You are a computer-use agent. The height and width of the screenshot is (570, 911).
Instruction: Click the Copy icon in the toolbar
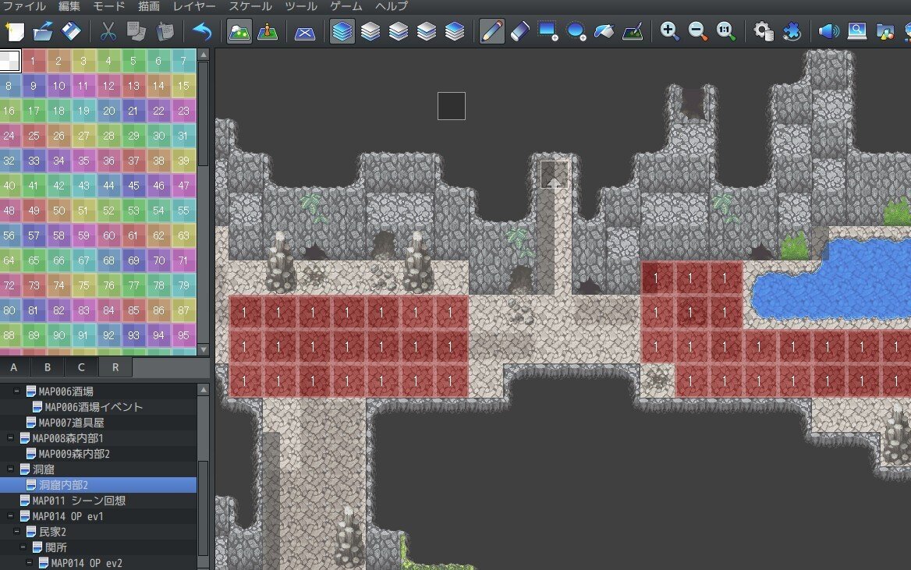click(x=136, y=30)
